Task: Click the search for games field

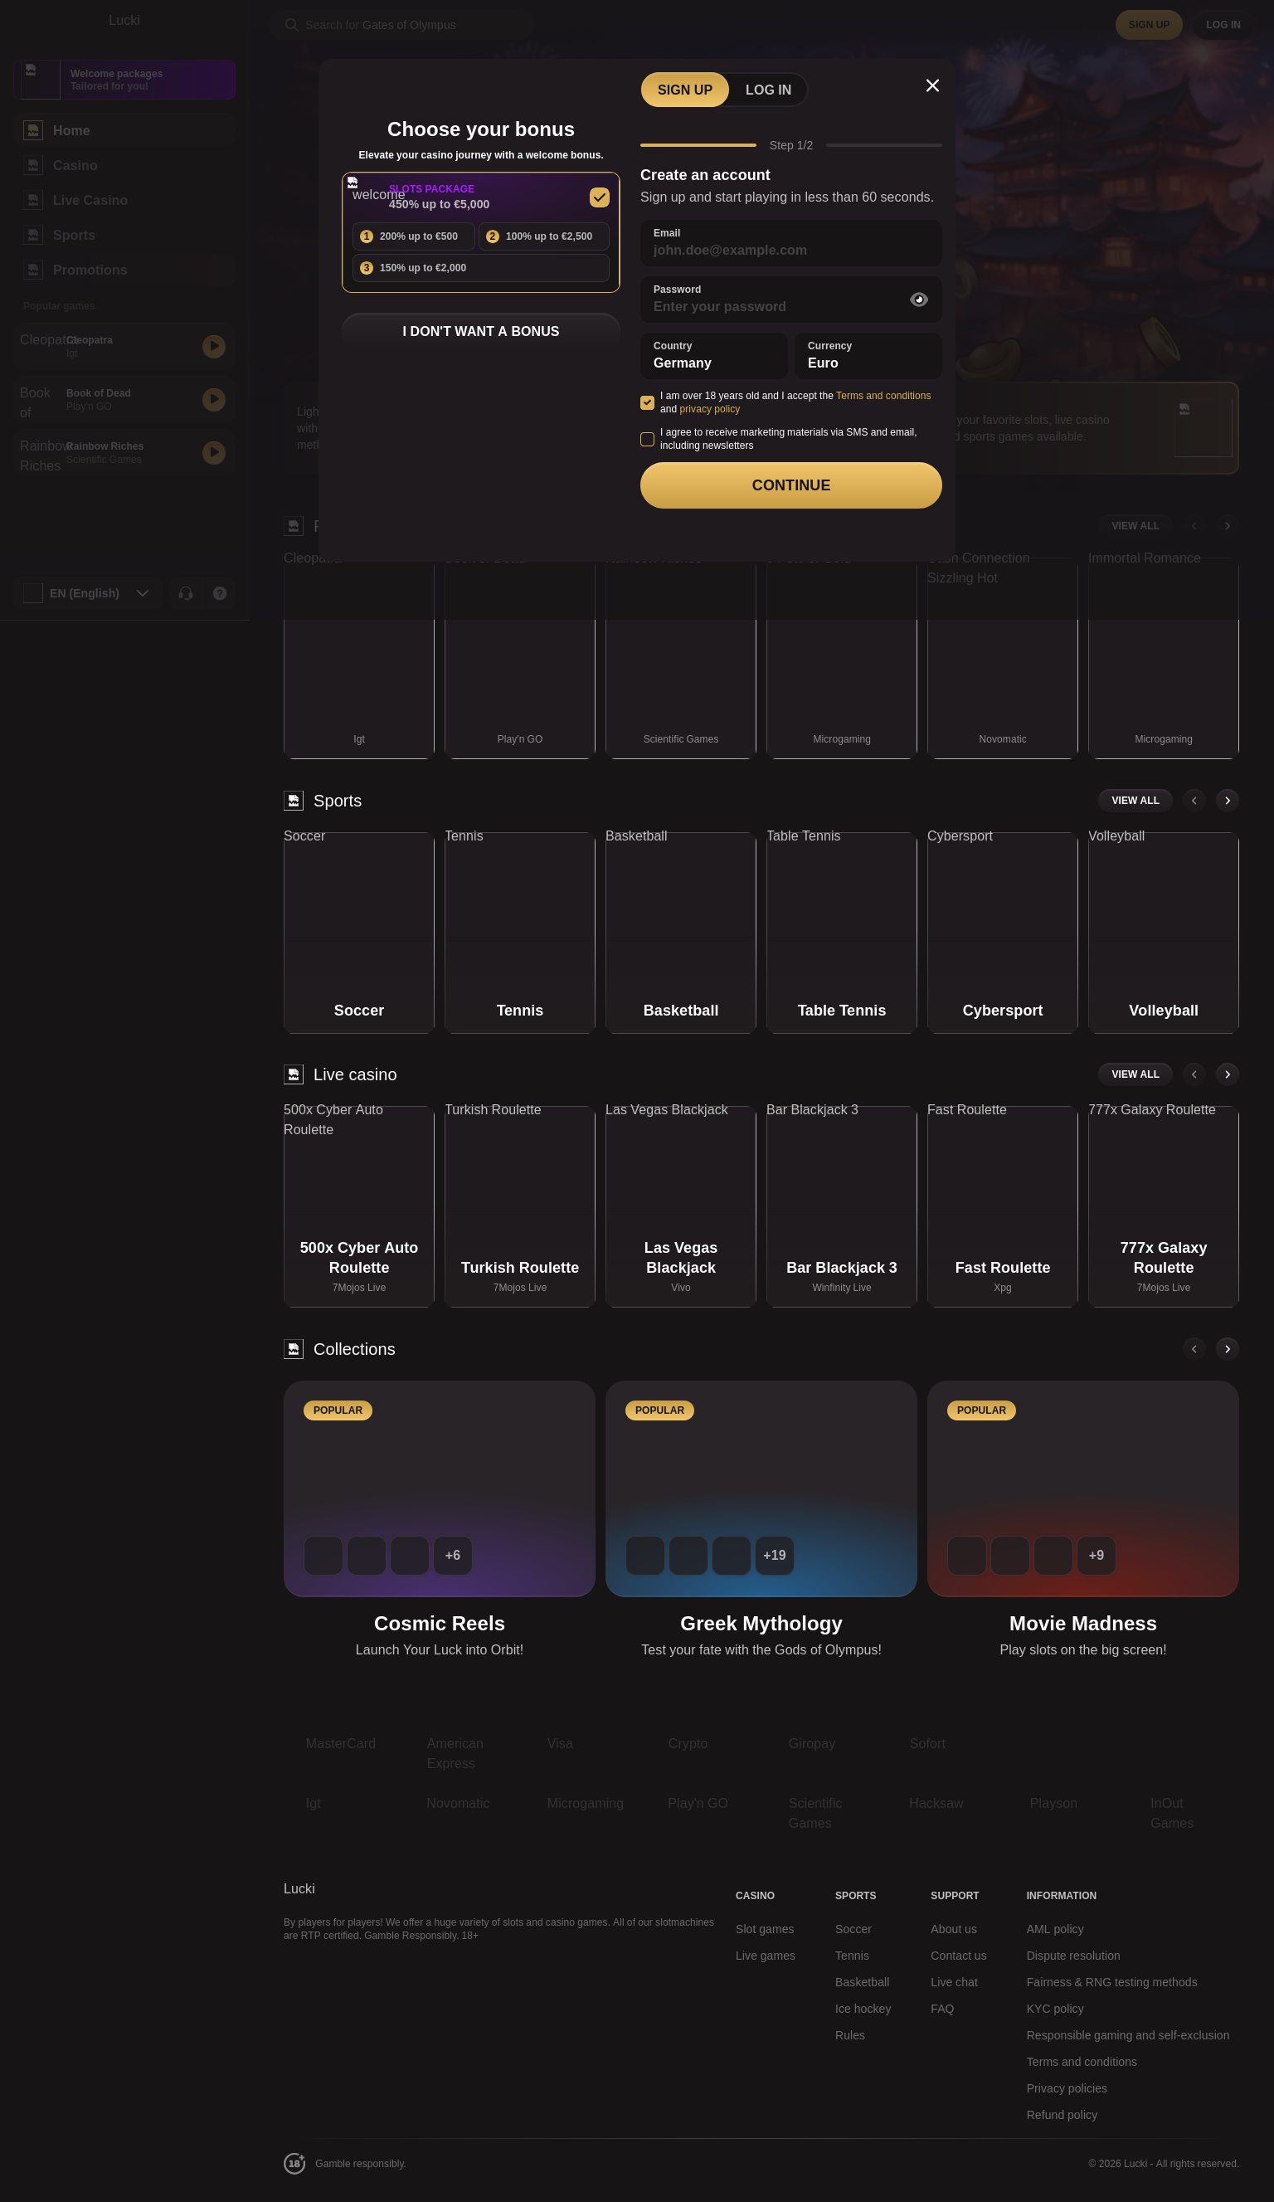Action: pos(402,24)
